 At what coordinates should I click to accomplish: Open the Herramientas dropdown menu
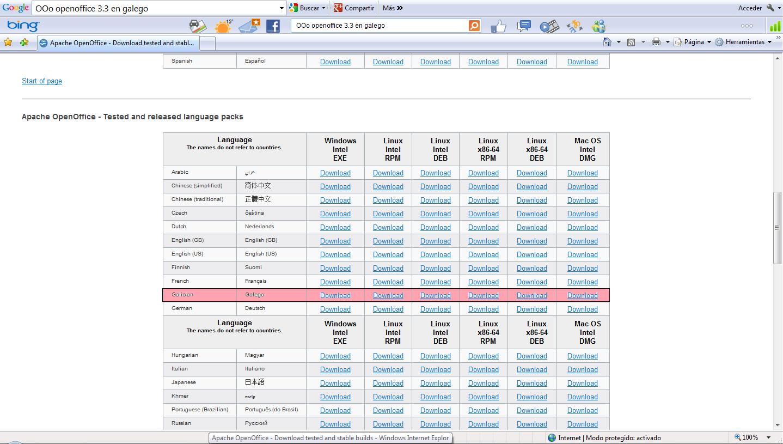pyautogui.click(x=744, y=42)
